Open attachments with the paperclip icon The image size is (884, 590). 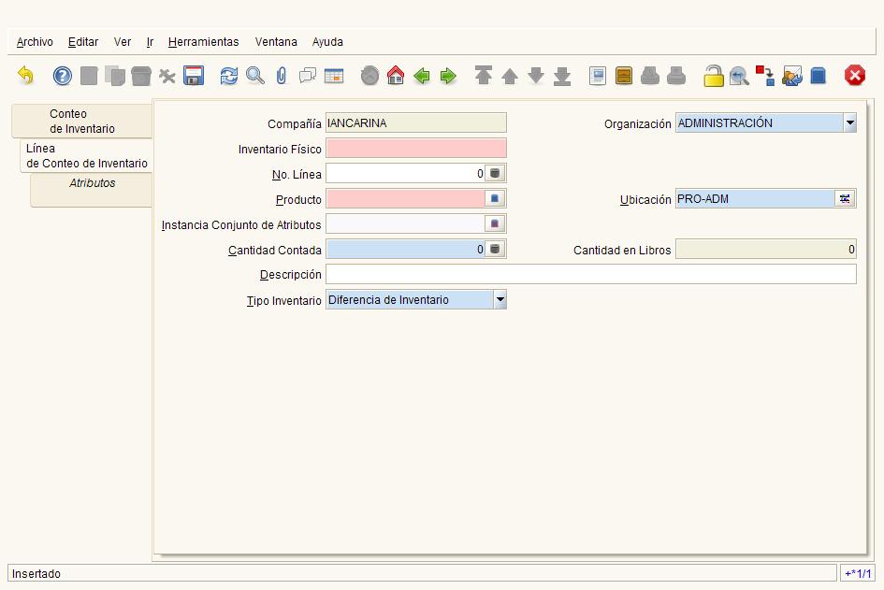pos(282,76)
